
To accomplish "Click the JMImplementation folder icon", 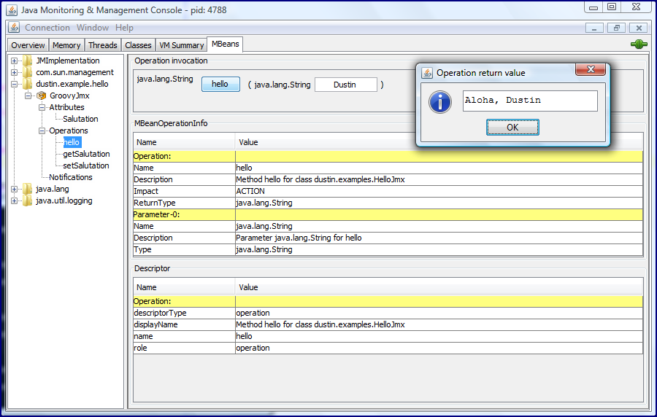I will click(x=28, y=61).
